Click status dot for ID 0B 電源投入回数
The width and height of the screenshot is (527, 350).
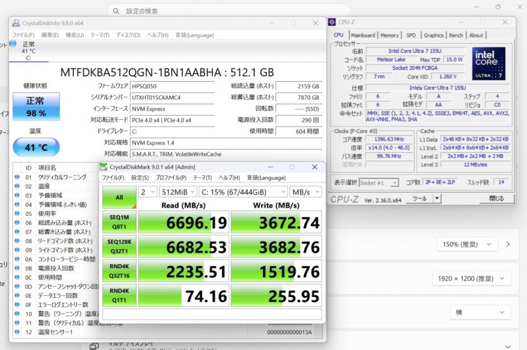(17, 268)
